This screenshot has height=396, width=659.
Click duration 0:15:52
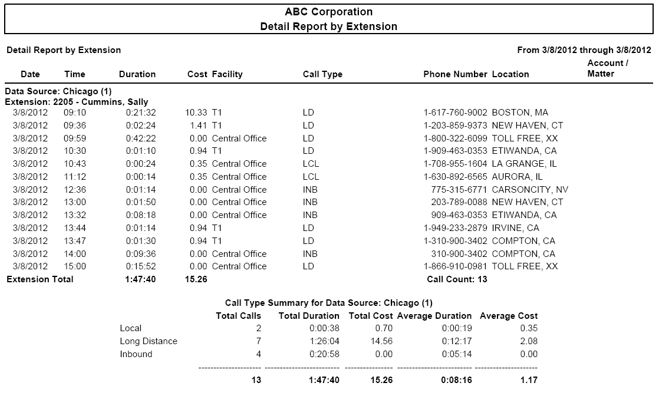point(141,266)
